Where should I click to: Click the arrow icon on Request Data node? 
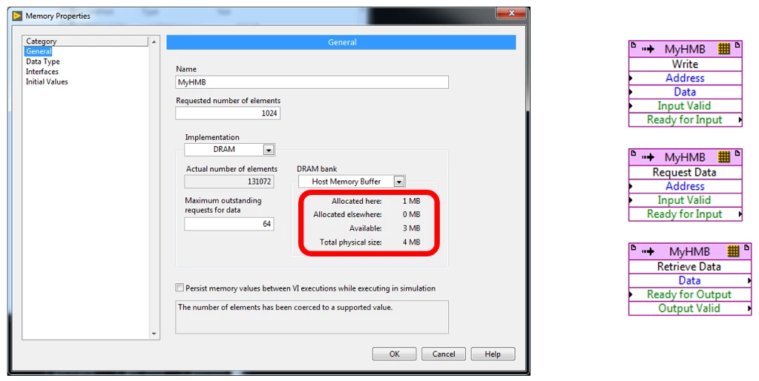click(648, 158)
